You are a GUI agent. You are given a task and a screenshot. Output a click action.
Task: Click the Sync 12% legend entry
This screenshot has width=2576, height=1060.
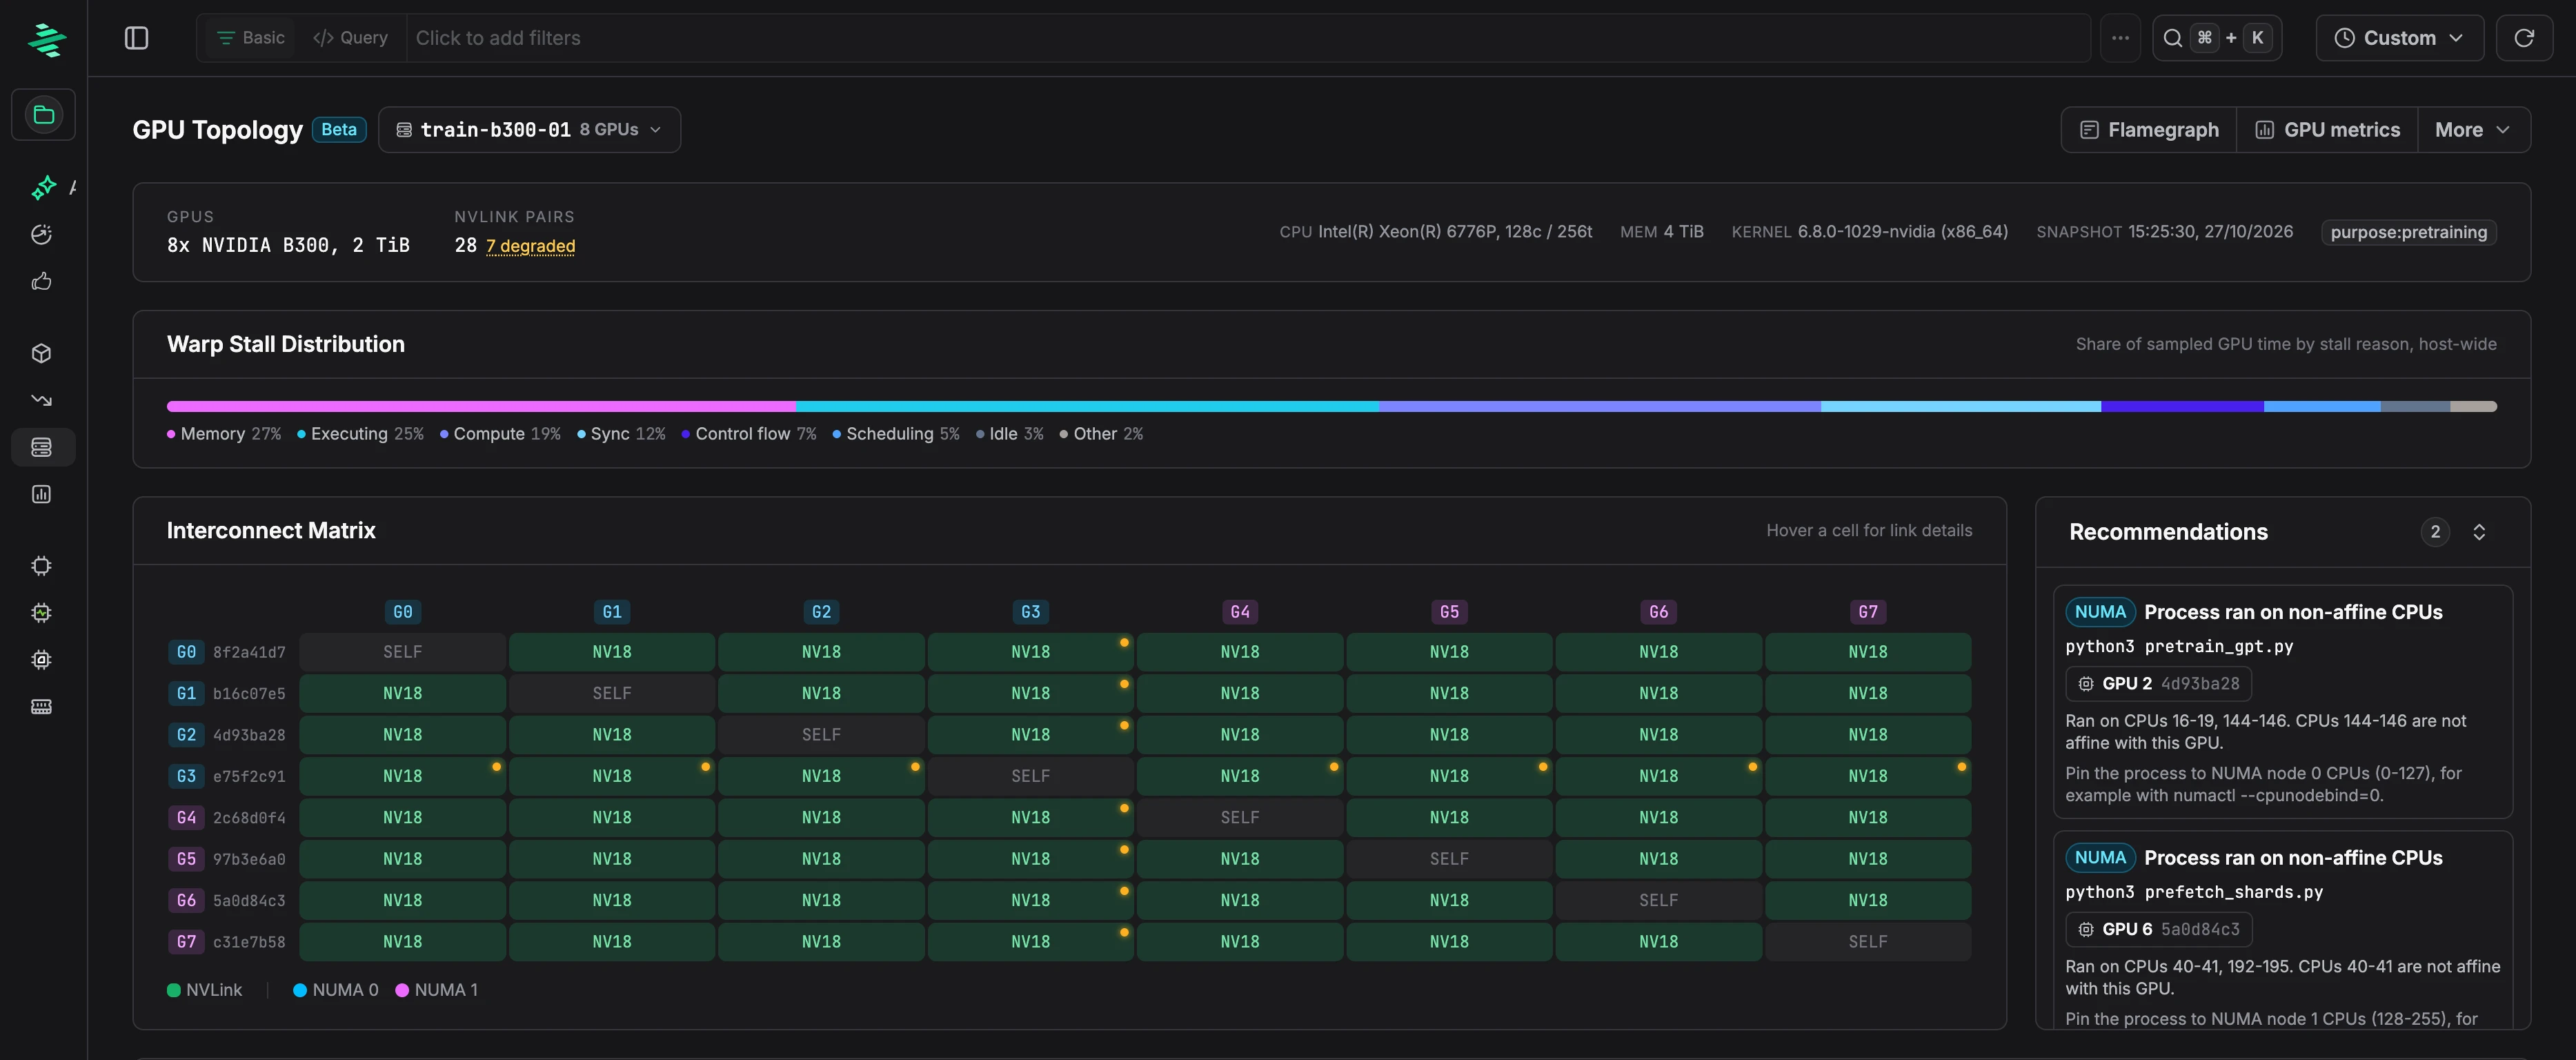click(621, 434)
